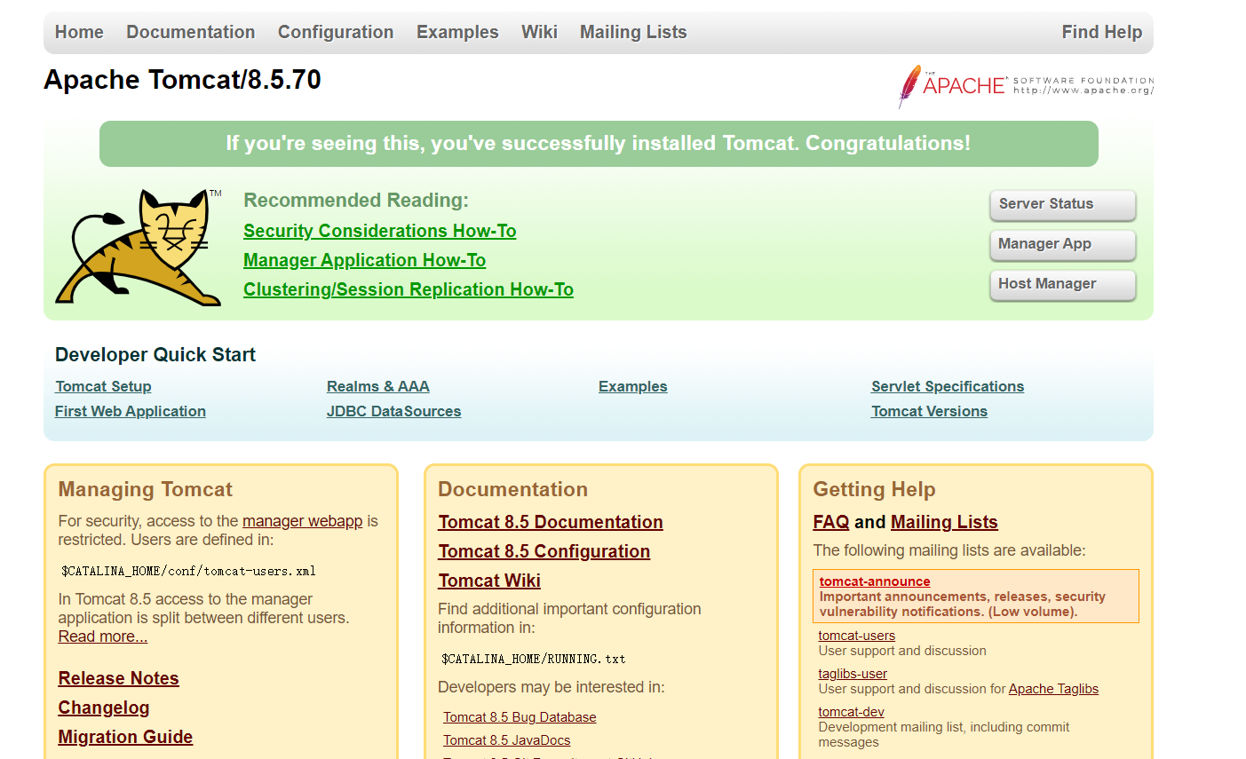
Task: View the Changelog link
Action: (x=104, y=708)
